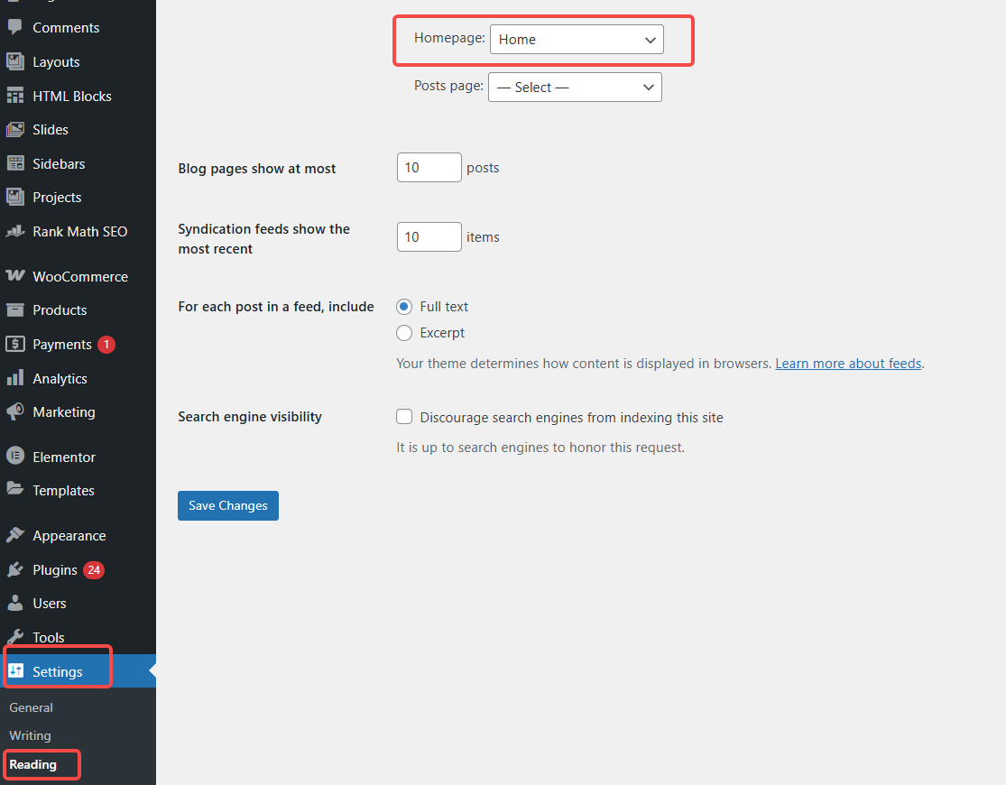Viewport: 1006px width, 785px height.
Task: Open Analytics using the bar chart icon
Action: [x=14, y=379]
